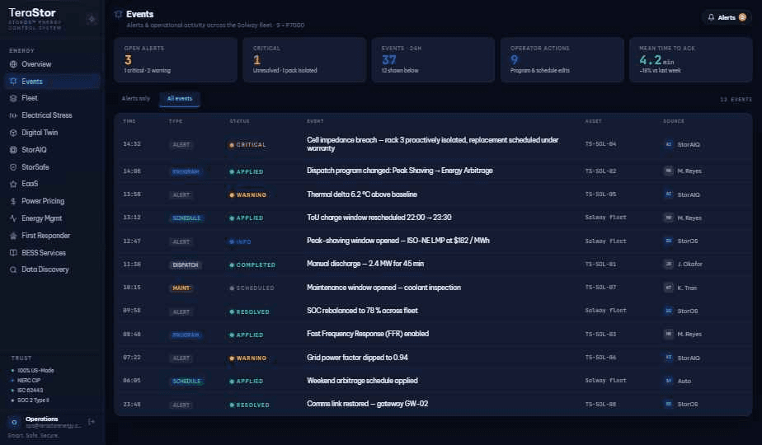This screenshot has height=445, width=762.
Task: Select 'Comms link restored — gateway GW-02'
Action: click(368, 404)
